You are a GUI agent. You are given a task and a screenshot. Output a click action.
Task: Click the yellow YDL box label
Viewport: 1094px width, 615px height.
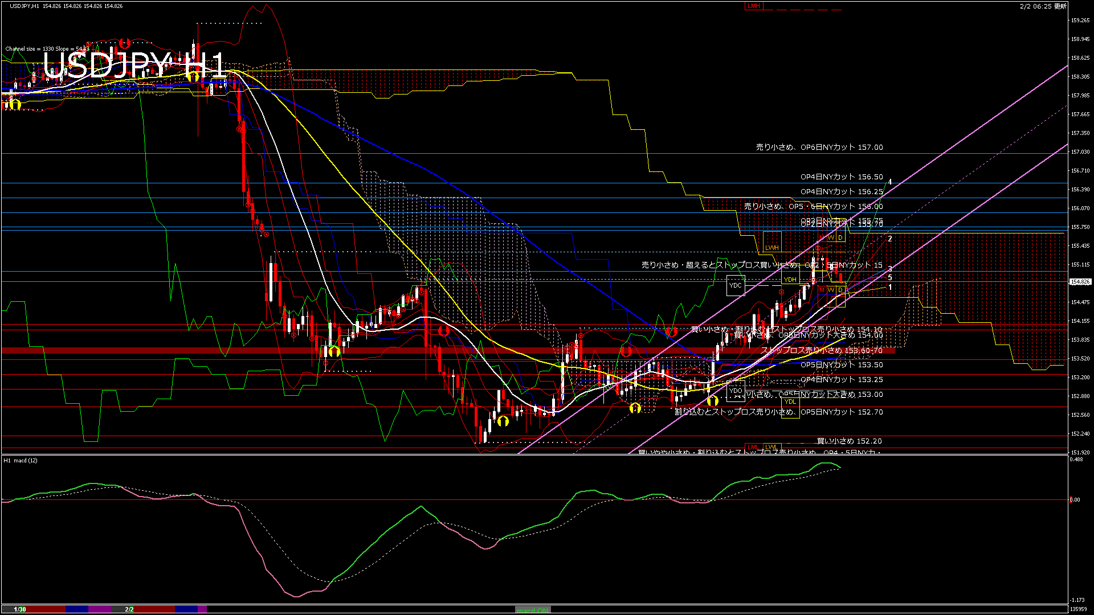click(790, 401)
